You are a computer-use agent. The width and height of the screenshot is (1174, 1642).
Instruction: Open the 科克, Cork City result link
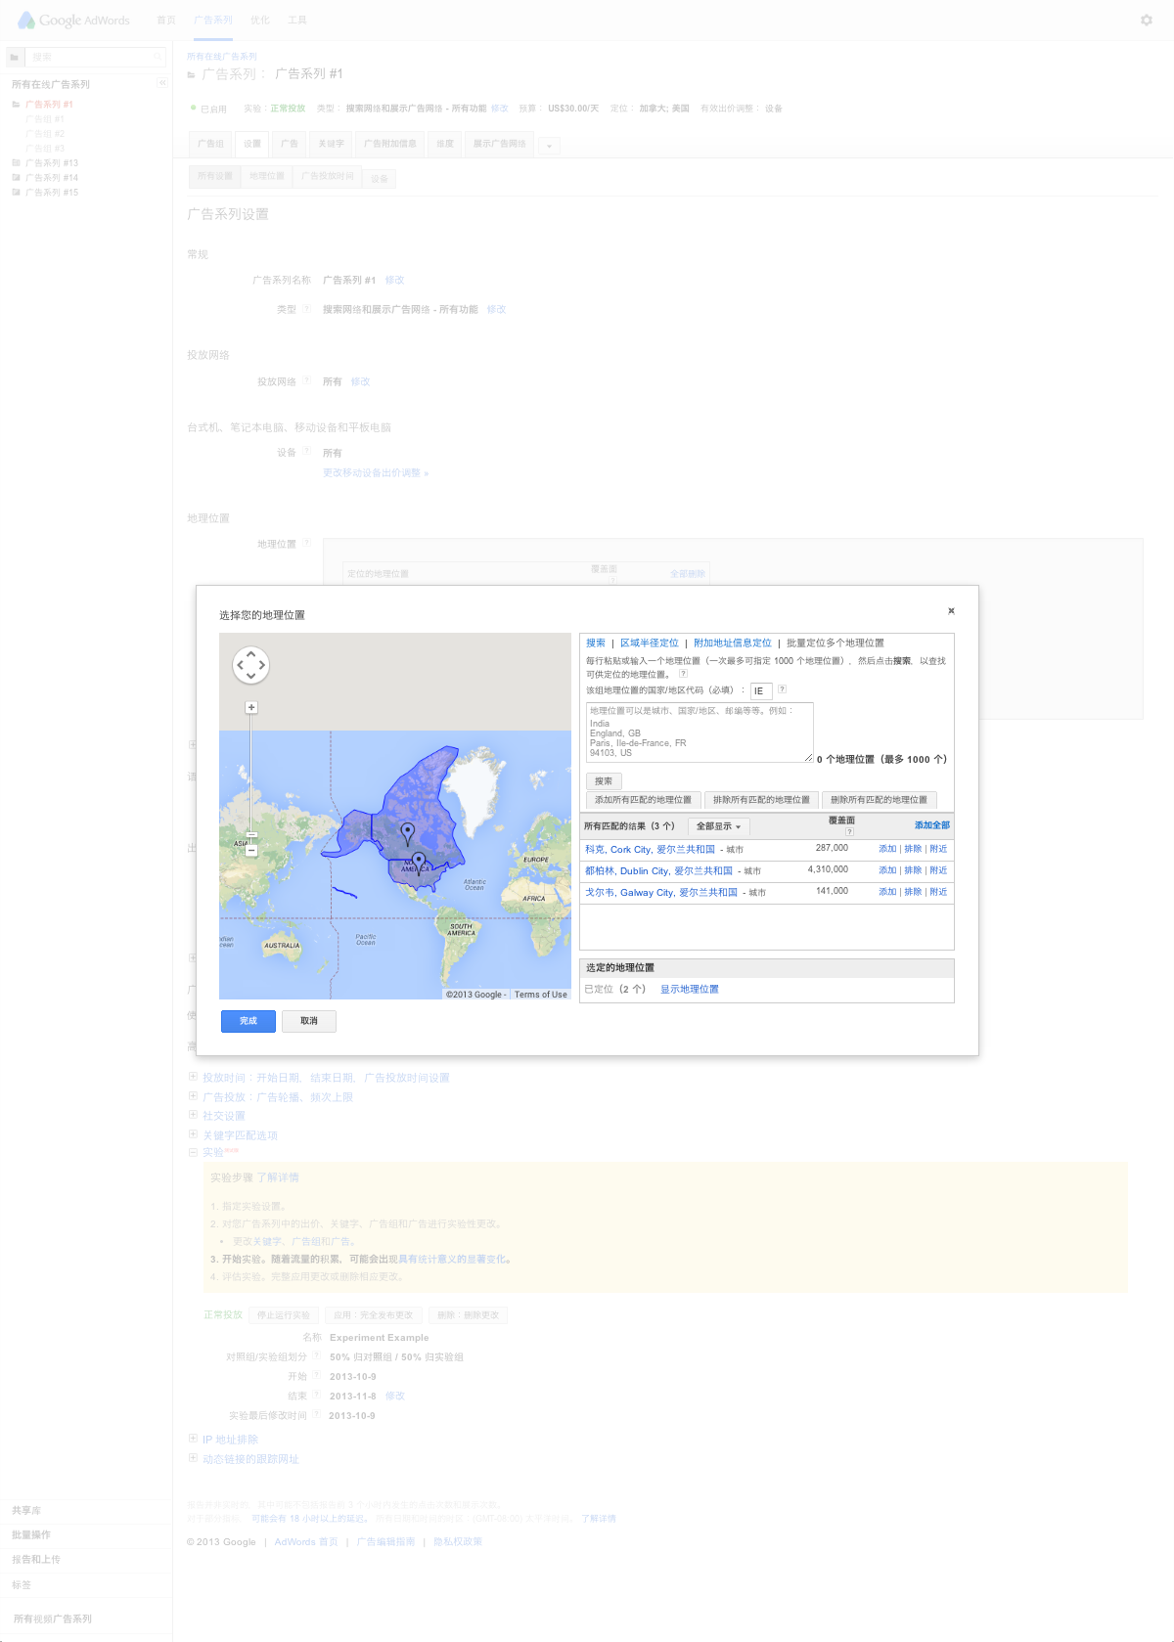(650, 850)
